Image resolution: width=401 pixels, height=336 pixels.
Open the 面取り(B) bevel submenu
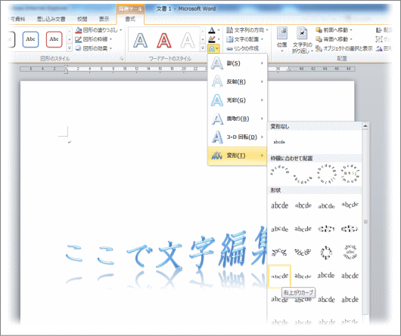pos(238,119)
